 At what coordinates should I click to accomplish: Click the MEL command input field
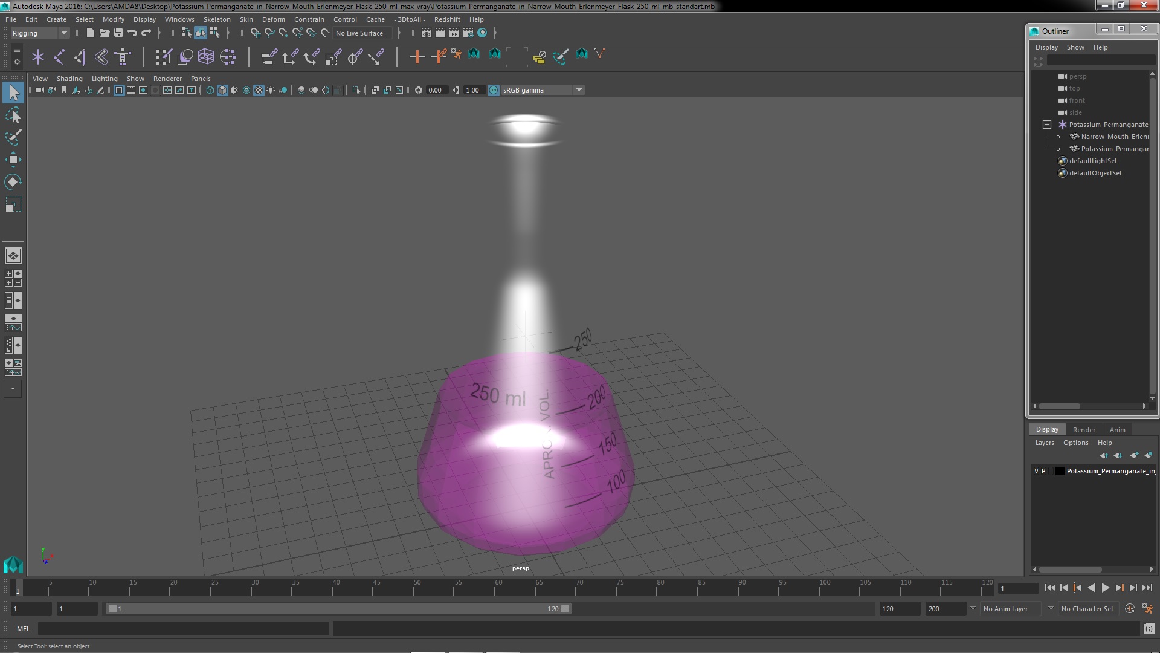(184, 629)
